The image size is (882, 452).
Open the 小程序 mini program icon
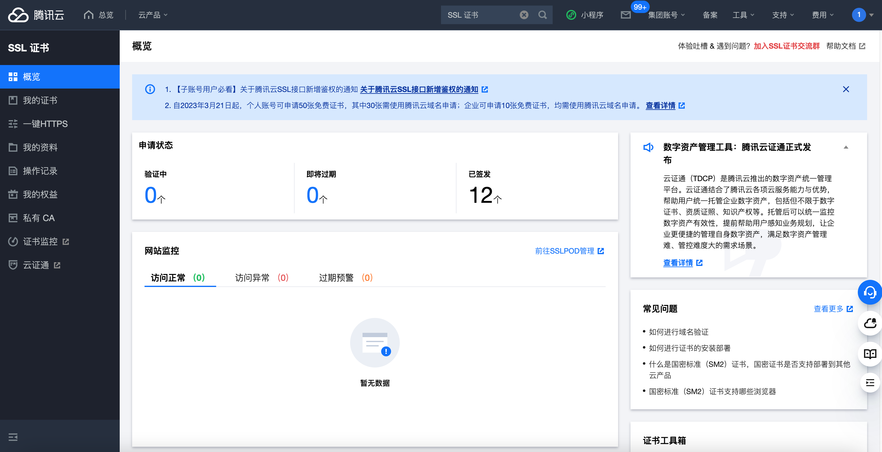[x=571, y=15]
